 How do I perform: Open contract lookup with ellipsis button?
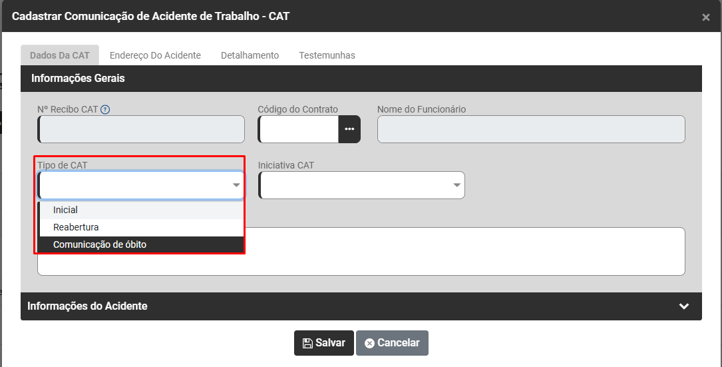click(349, 129)
